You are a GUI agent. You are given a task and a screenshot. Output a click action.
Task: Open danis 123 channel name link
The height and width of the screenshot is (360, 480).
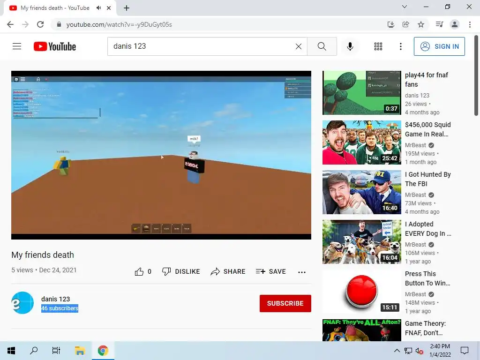click(55, 299)
